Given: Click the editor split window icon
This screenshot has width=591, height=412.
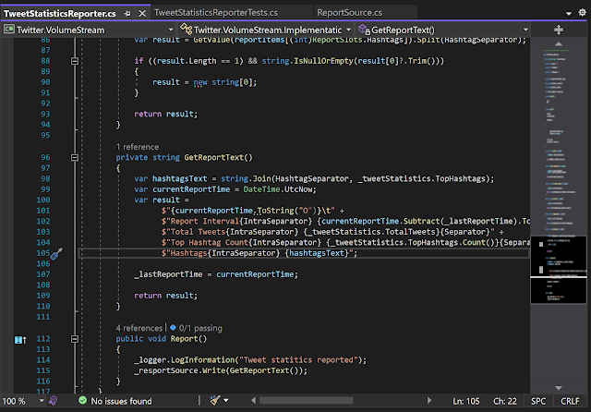Looking at the screenshot, I should [x=559, y=30].
